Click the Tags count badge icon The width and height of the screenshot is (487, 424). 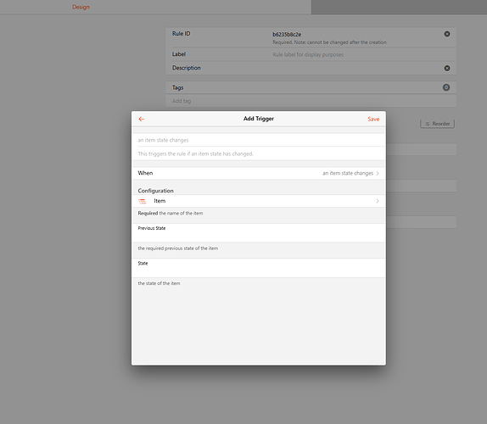446,87
